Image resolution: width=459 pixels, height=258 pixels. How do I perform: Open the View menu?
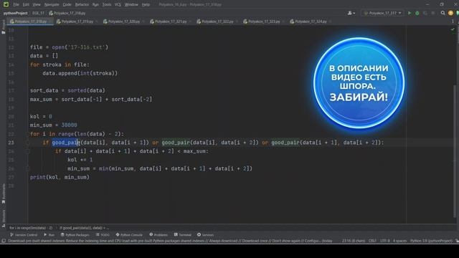coord(37,5)
